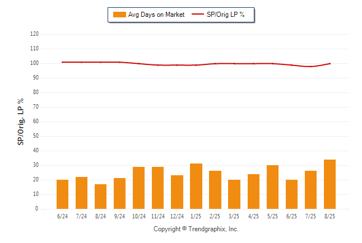This screenshot has height=243, width=362.
Task: Click the Copyright Trendgraphix, Inc. text
Action: pyautogui.click(x=196, y=229)
